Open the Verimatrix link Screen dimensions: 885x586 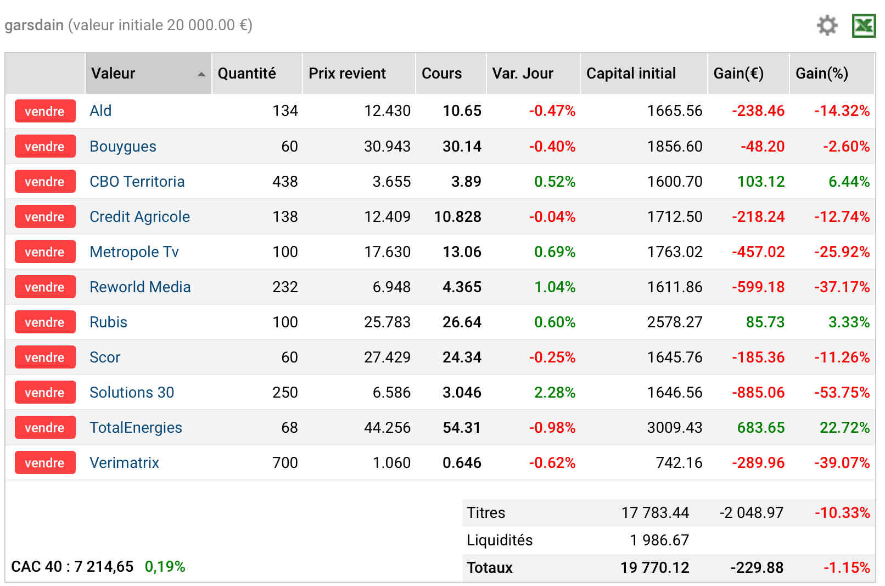click(125, 462)
